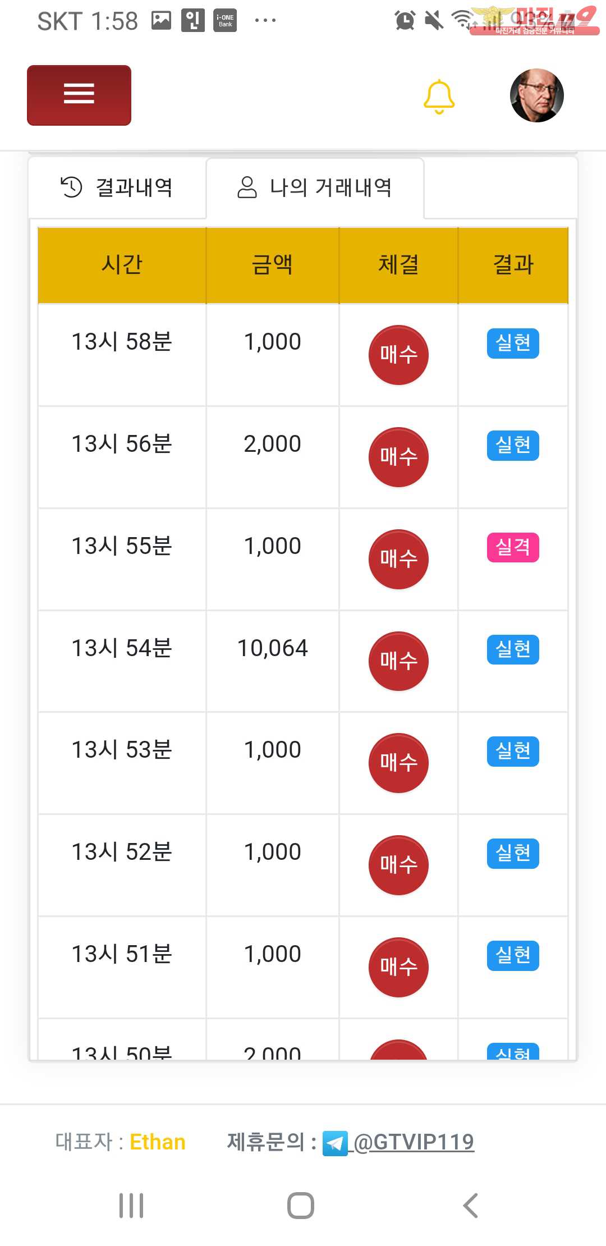Click the 금액 column header
This screenshot has width=606, height=1246.
272,265
